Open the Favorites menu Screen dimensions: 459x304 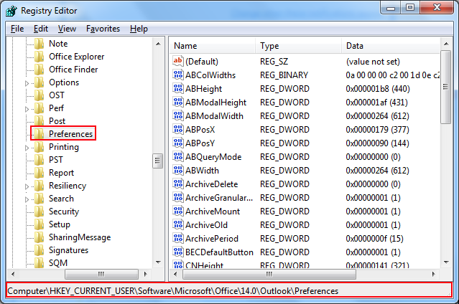click(103, 29)
